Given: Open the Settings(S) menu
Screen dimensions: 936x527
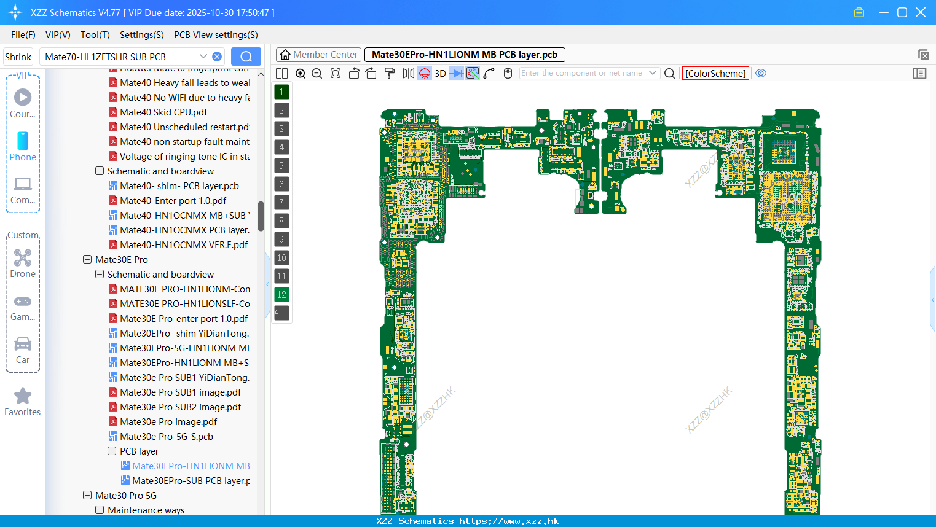Looking at the screenshot, I should coord(142,35).
